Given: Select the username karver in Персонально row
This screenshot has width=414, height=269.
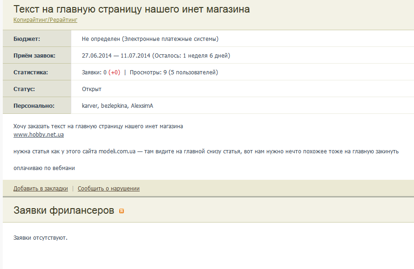Looking at the screenshot, I should [89, 106].
